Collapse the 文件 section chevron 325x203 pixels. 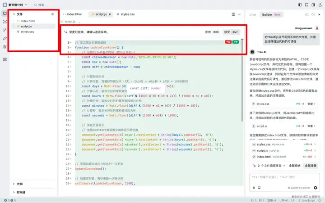[x=14, y=14]
